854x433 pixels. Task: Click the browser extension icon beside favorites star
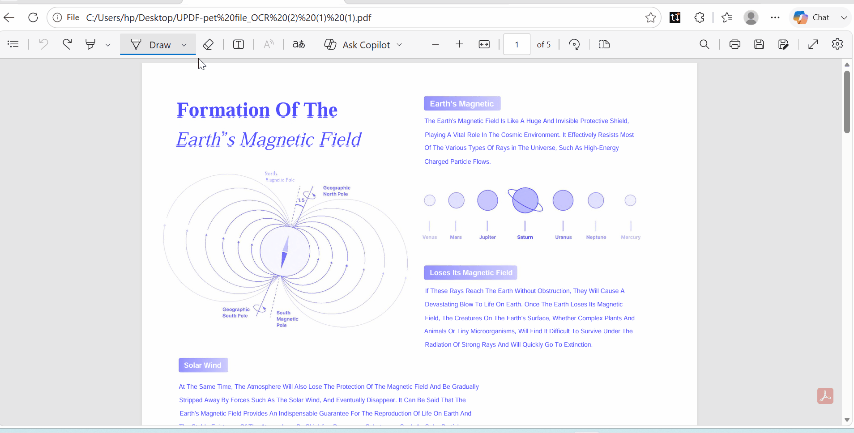(675, 17)
